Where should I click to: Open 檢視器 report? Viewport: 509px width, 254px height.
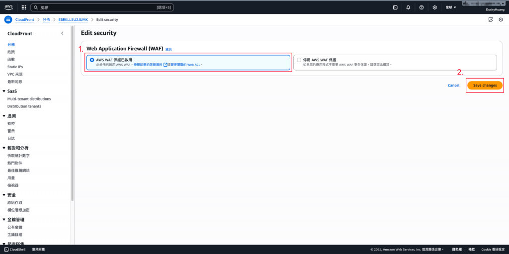click(x=13, y=185)
